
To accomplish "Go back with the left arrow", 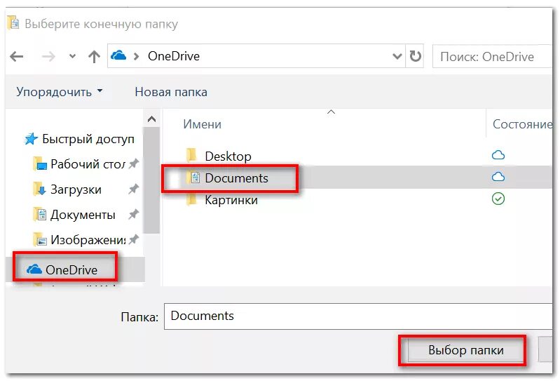I will (16, 56).
